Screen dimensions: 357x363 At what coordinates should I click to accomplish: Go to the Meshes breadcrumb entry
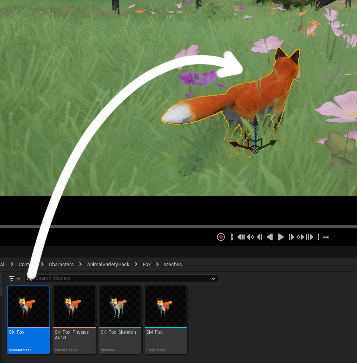(x=173, y=264)
